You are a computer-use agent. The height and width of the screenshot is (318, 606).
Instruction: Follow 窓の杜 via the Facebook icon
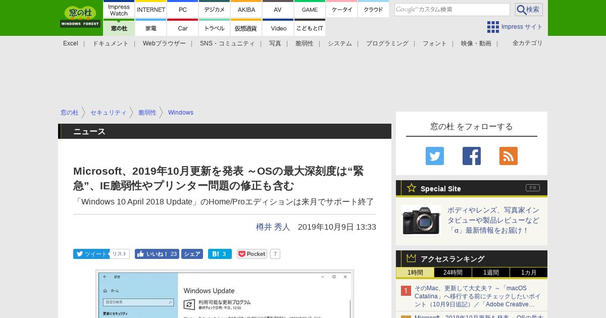click(x=472, y=156)
